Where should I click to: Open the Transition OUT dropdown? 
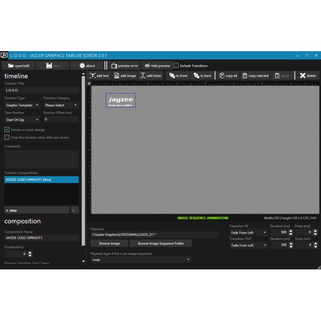[x=249, y=245]
